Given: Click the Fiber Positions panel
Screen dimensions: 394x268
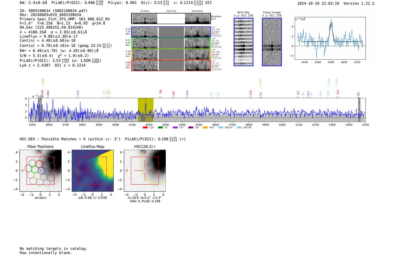Looking at the screenshot, I should tap(41, 171).
